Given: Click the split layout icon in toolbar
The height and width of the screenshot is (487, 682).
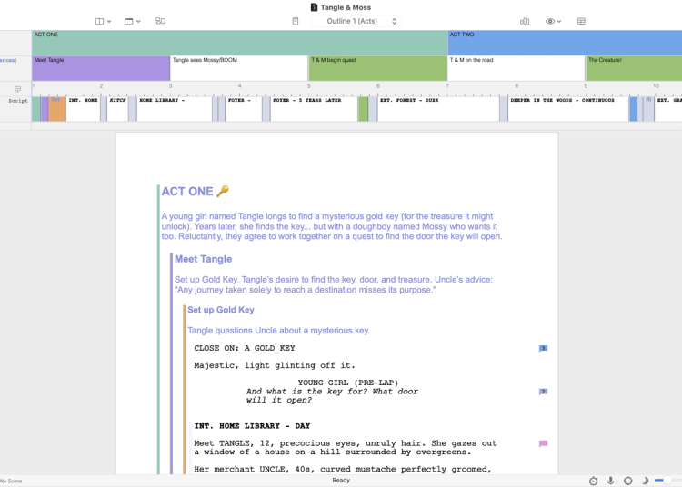Looking at the screenshot, I should (100, 21).
